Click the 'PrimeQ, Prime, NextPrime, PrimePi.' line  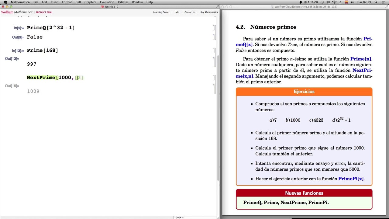point(286,203)
